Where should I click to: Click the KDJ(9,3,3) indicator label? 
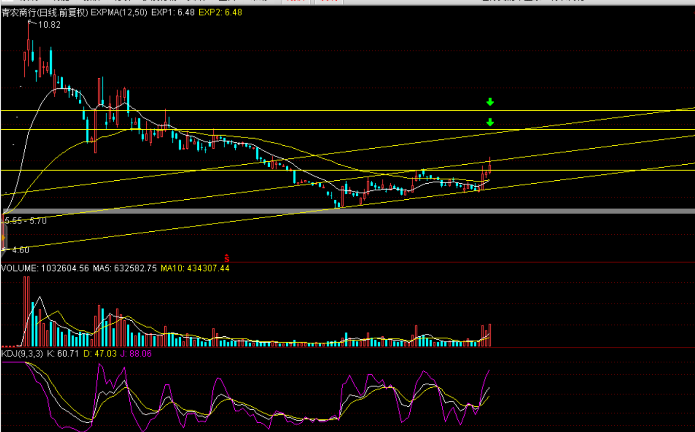tap(22, 354)
